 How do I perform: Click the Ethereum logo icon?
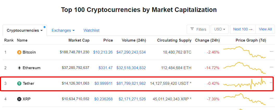pos(19,68)
